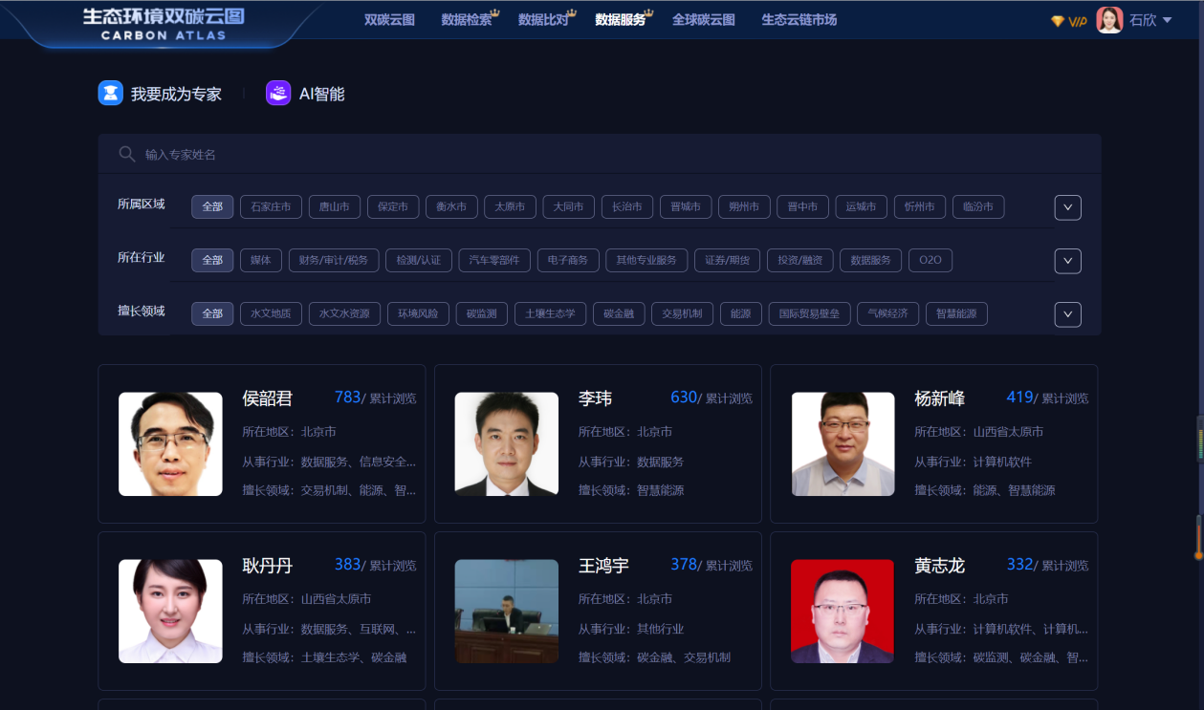Open the purple AI智能 icon
The width and height of the screenshot is (1204, 710).
(x=278, y=94)
